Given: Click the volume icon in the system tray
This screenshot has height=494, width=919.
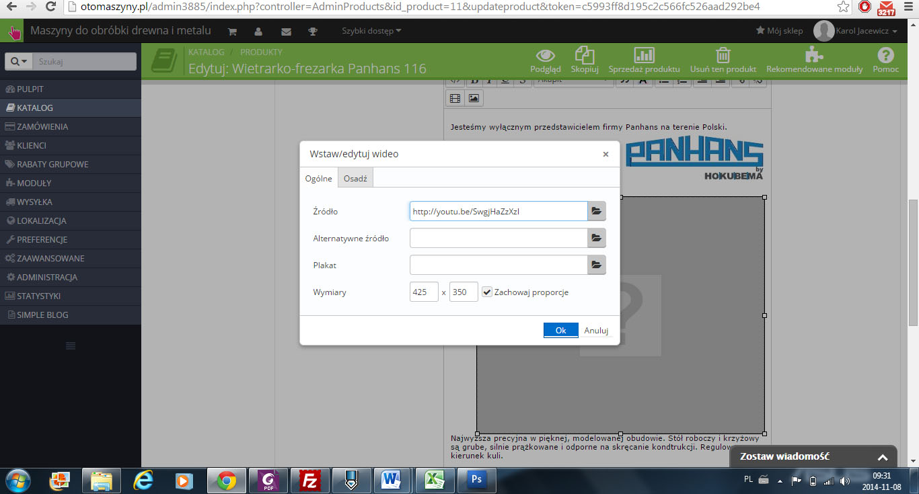Looking at the screenshot, I should (x=845, y=481).
